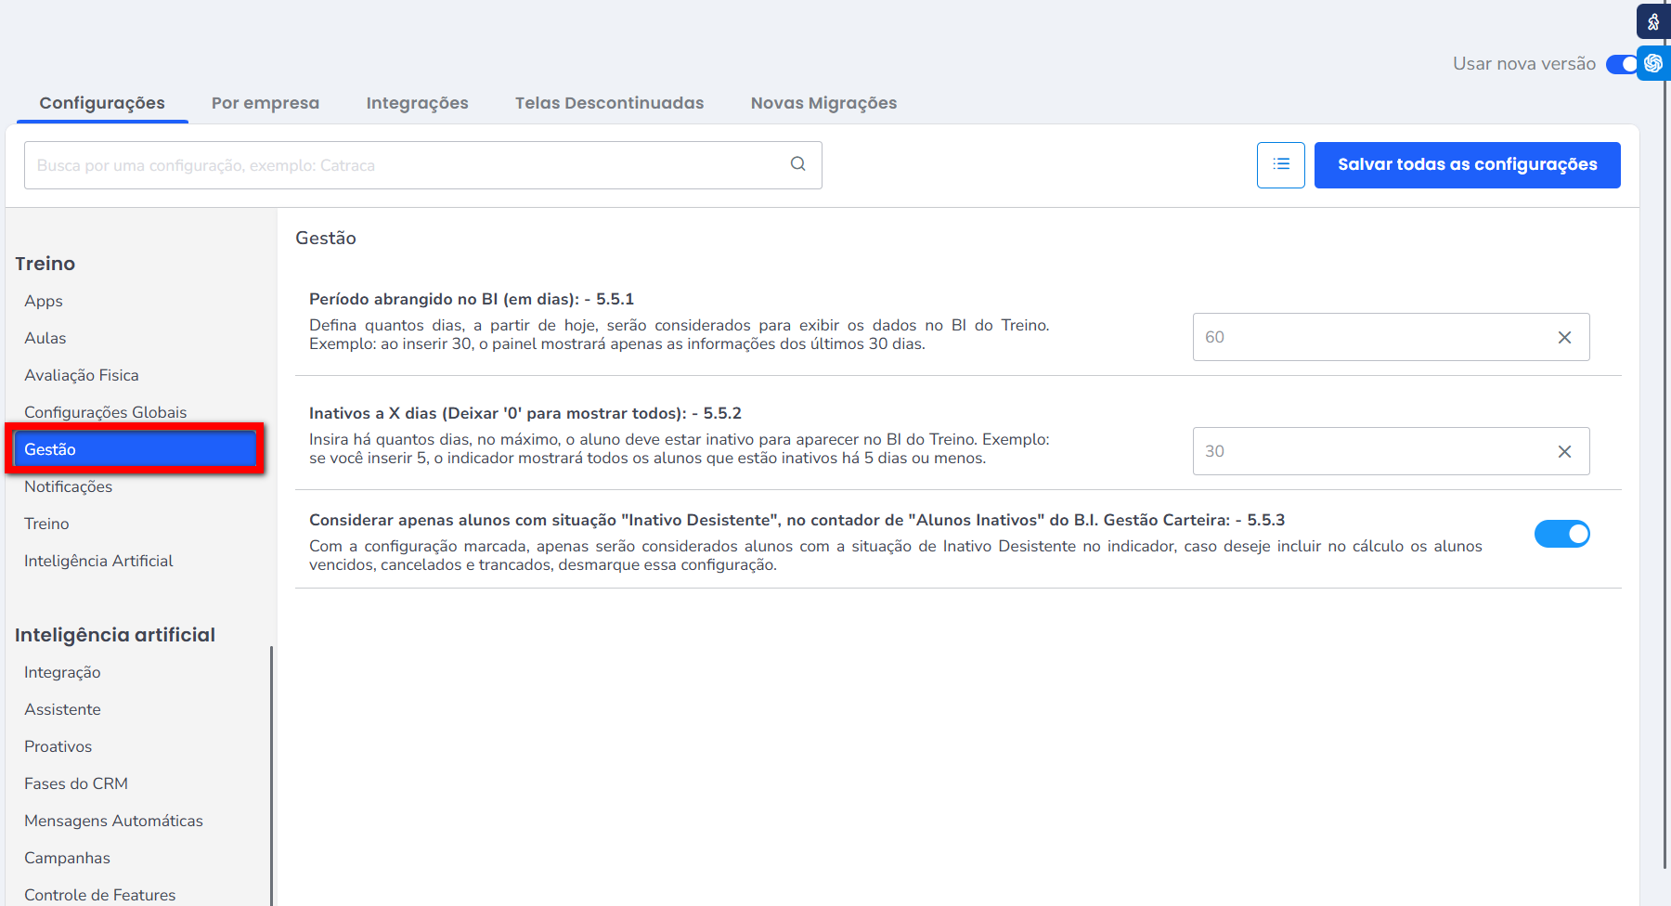Select the Novas Migrações tab
This screenshot has width=1671, height=906.
(823, 103)
